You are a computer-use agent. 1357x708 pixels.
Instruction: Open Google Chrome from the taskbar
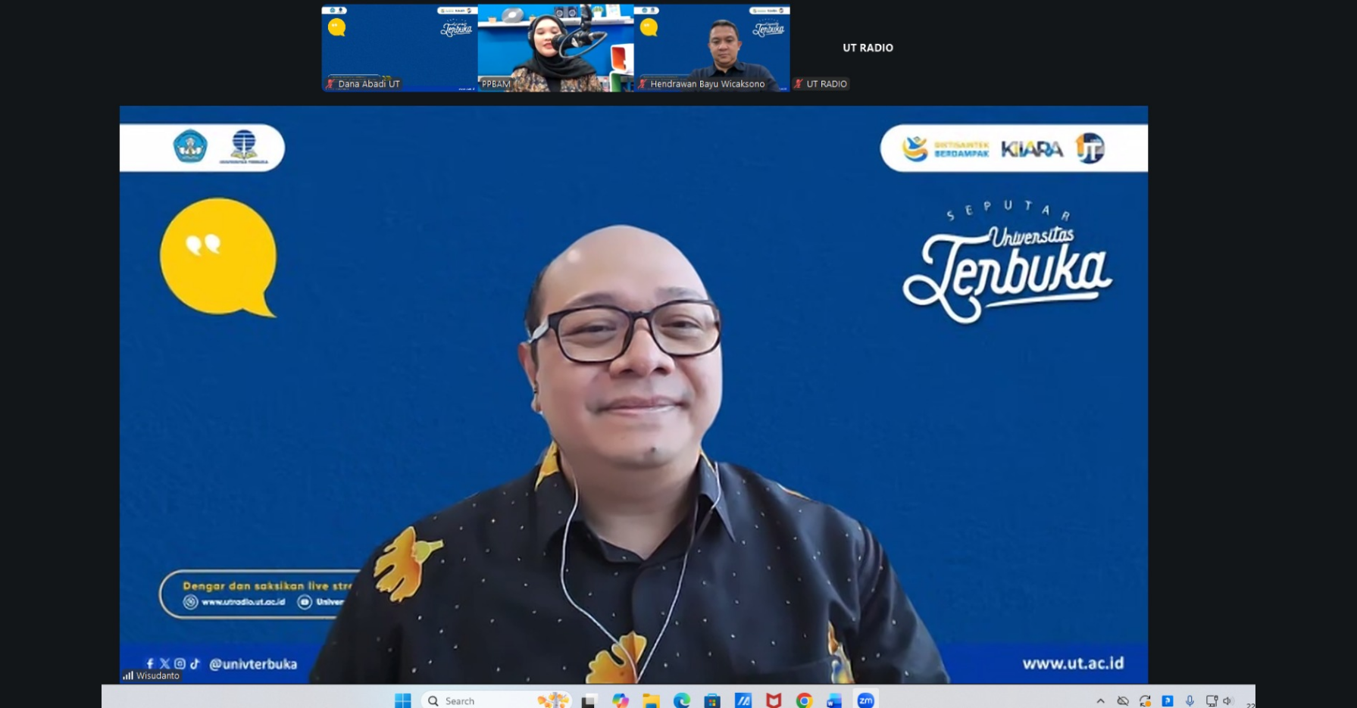pos(804,700)
